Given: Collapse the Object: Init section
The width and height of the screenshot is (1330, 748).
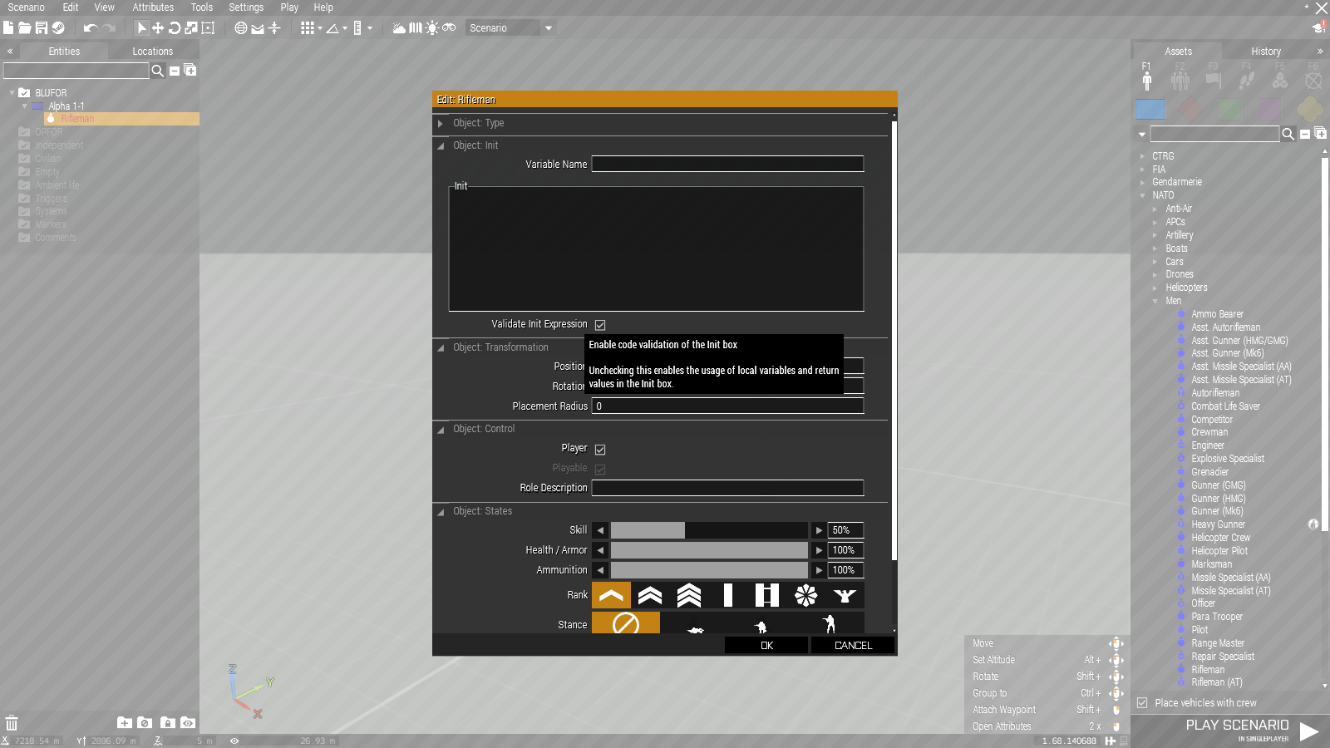Looking at the screenshot, I should [441, 145].
